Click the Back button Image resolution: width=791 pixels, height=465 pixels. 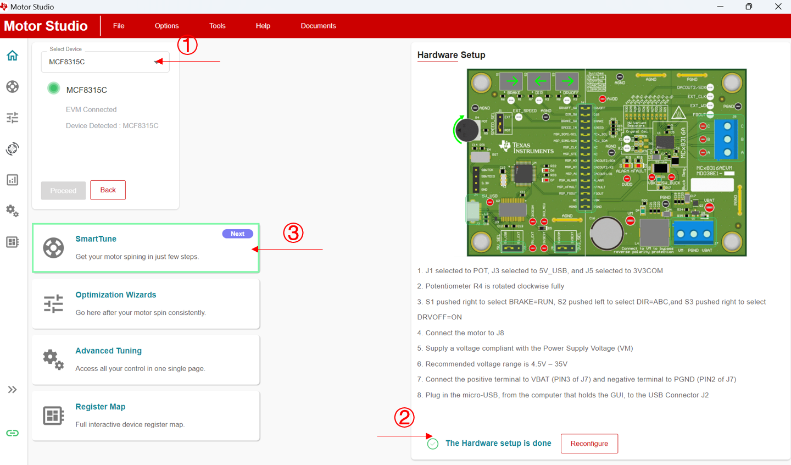coord(108,190)
